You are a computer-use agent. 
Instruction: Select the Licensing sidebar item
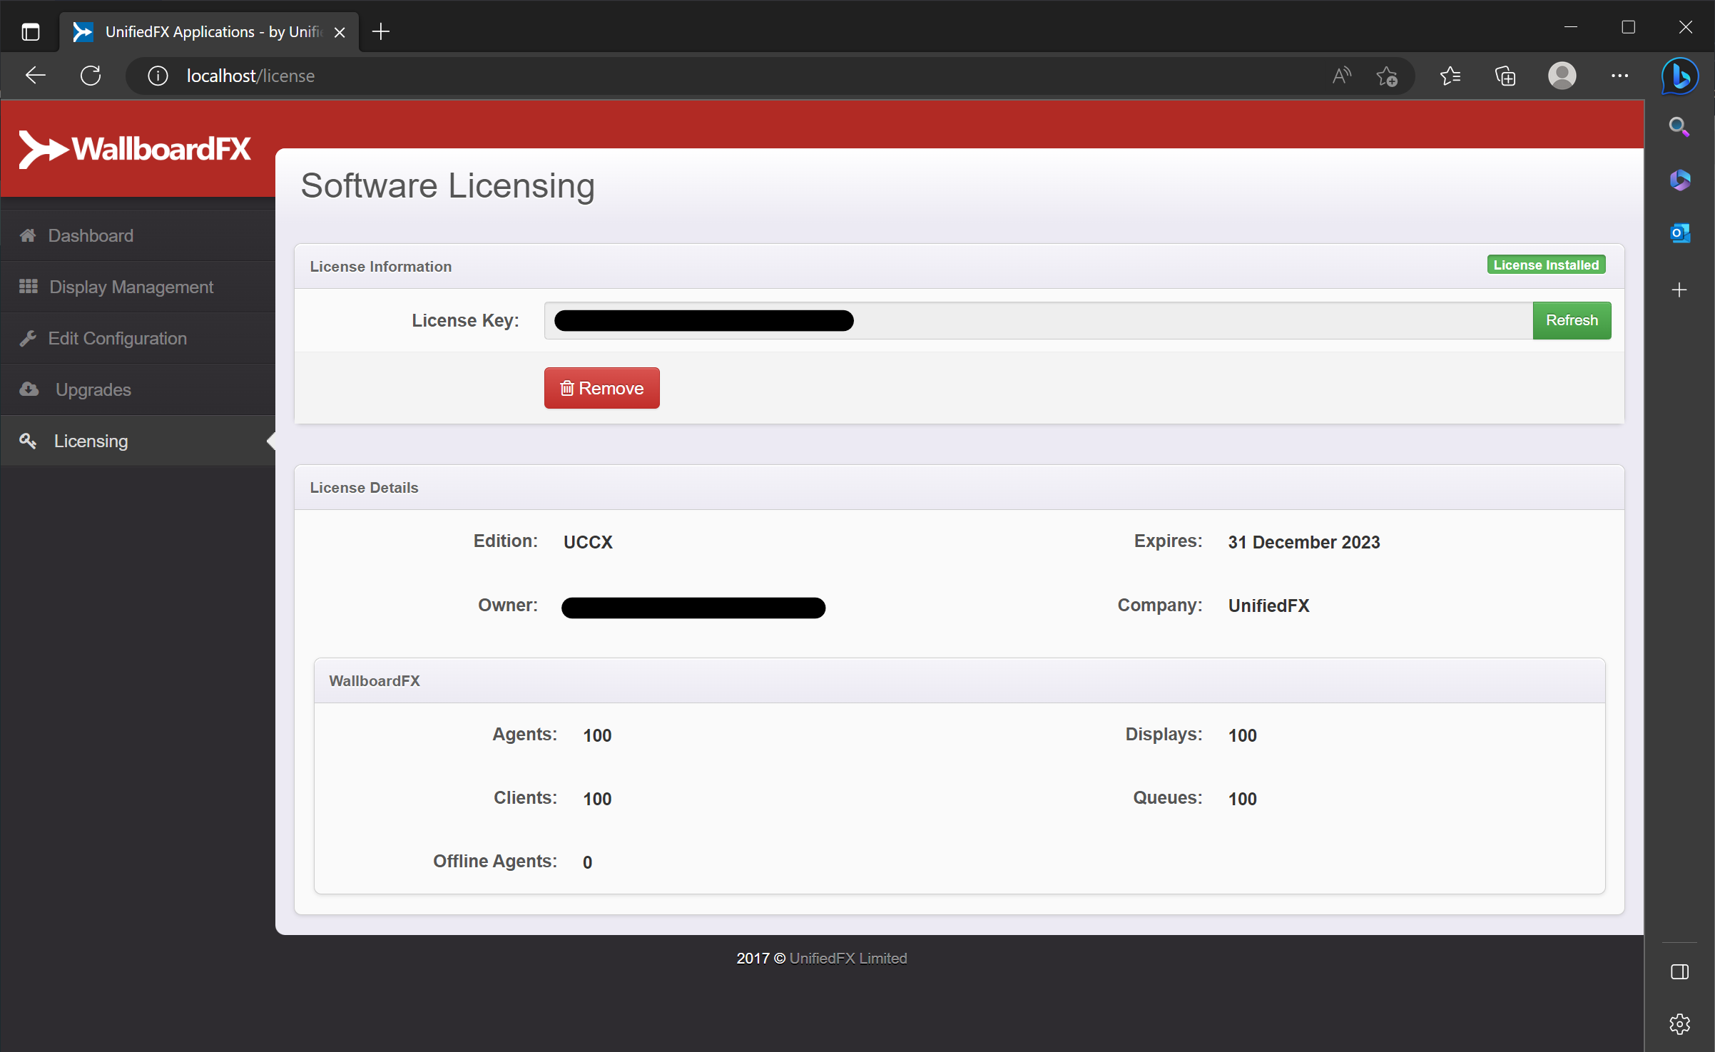[x=138, y=441]
